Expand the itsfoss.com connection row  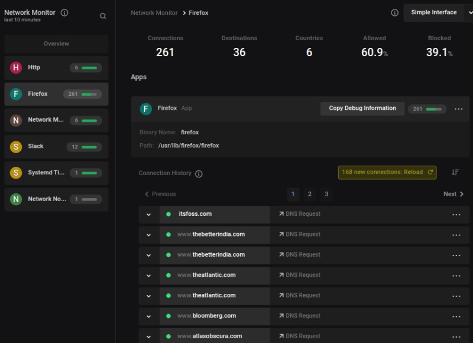coord(149,215)
